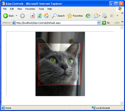The height and width of the screenshot is (111, 125).
Task: Click the Go button
Action: [x=106, y=23]
